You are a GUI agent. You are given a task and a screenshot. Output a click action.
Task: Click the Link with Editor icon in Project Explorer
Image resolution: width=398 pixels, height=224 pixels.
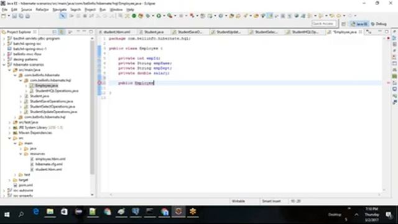point(62,32)
